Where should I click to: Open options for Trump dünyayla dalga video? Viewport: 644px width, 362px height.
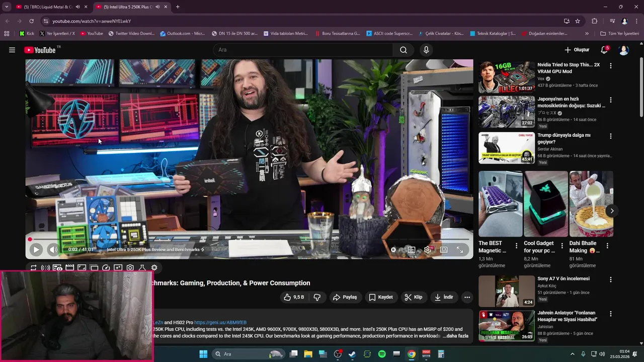(x=611, y=136)
